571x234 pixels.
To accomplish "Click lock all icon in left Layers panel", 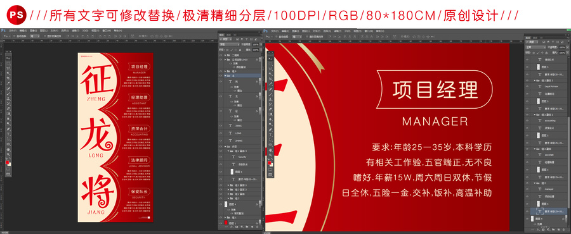I will (240, 50).
